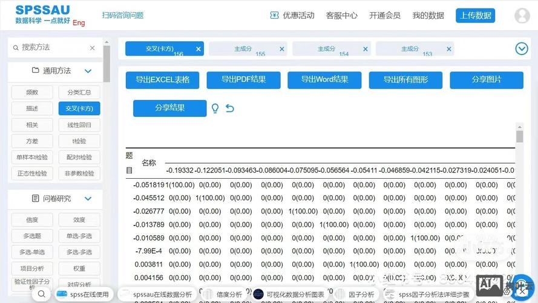The width and height of the screenshot is (538, 303).
Task: Select the 项目分析 method
Action: pyautogui.click(x=32, y=268)
